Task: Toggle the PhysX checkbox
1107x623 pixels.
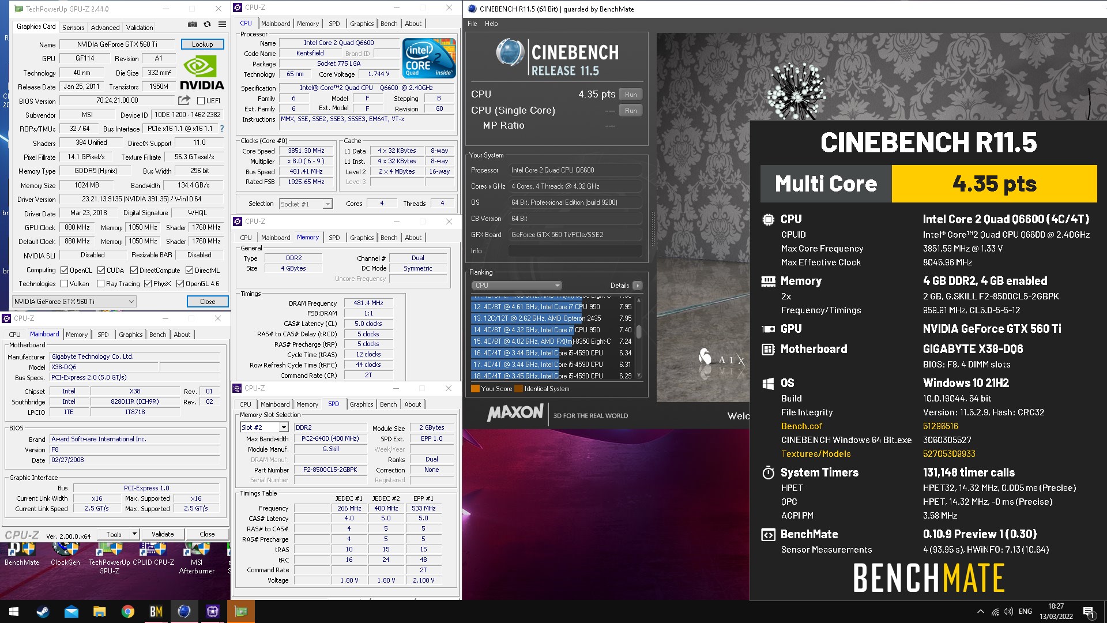Action: point(148,284)
